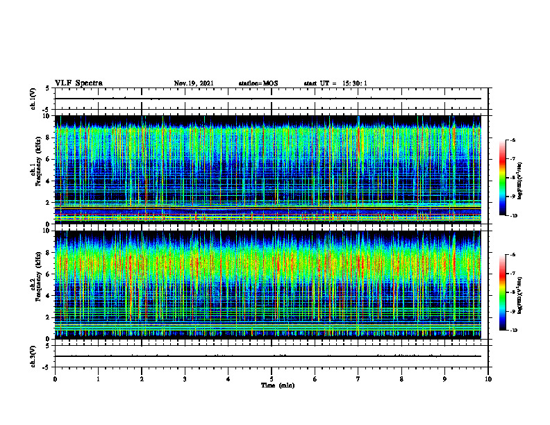Click the ch.2 "Frequency (kHz)" axis label

click(38, 276)
